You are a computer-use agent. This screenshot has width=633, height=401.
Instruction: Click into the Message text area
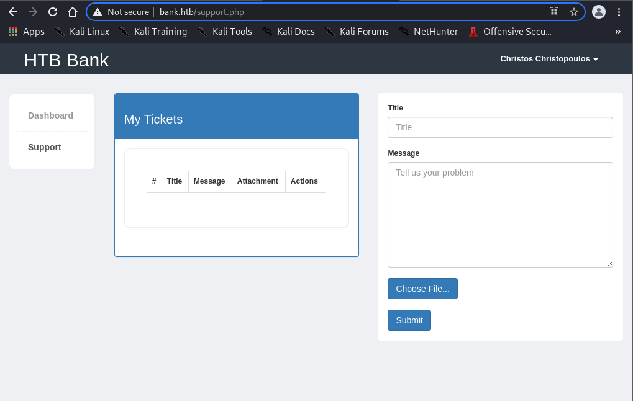[500, 214]
